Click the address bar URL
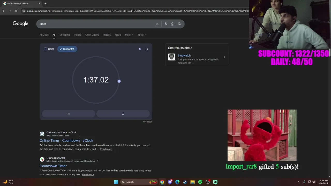 pyautogui.click(x=138, y=11)
